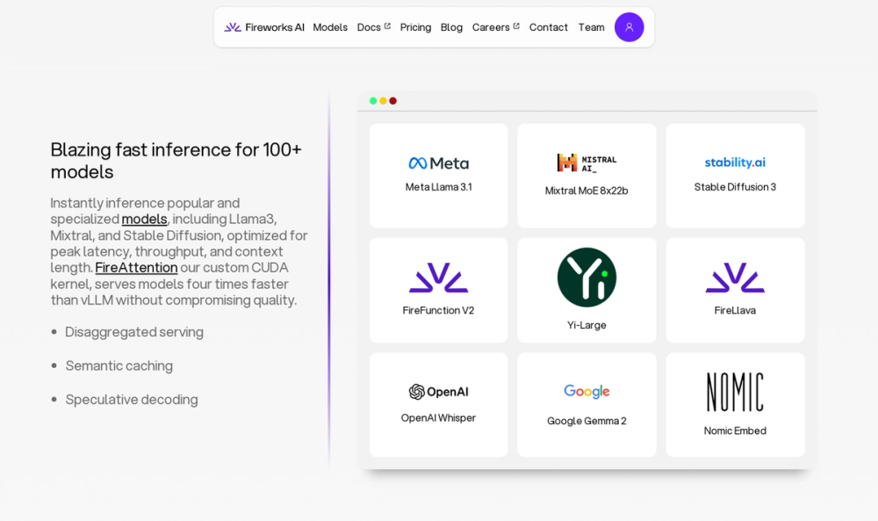Click the red dot in mock window
Image resolution: width=878 pixels, height=521 pixels.
click(x=393, y=101)
